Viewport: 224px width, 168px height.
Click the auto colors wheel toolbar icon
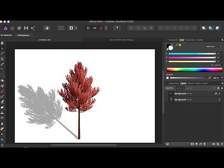pos(47,28)
